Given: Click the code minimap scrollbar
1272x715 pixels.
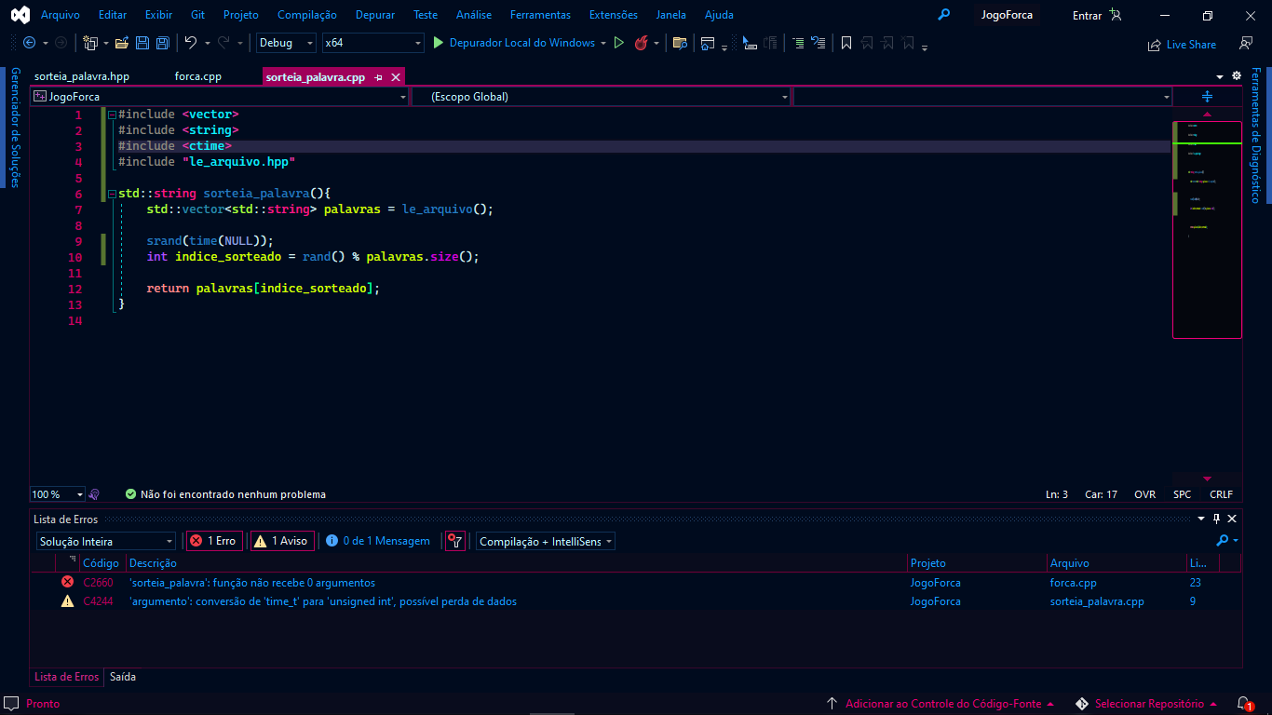Looking at the screenshot, I should pos(1207,229).
